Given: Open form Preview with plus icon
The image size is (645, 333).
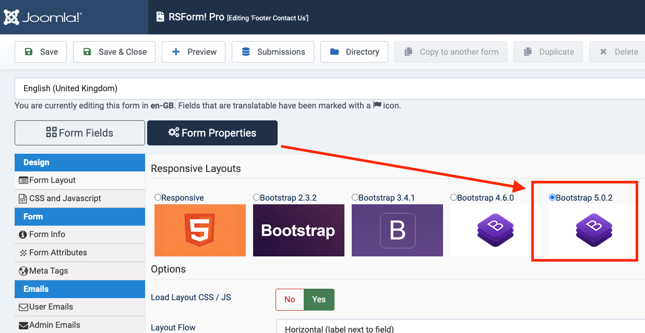Looking at the screenshot, I should coord(194,52).
